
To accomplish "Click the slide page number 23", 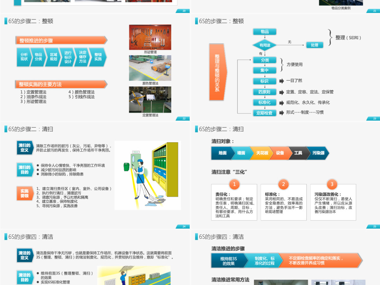I will pos(375,119).
